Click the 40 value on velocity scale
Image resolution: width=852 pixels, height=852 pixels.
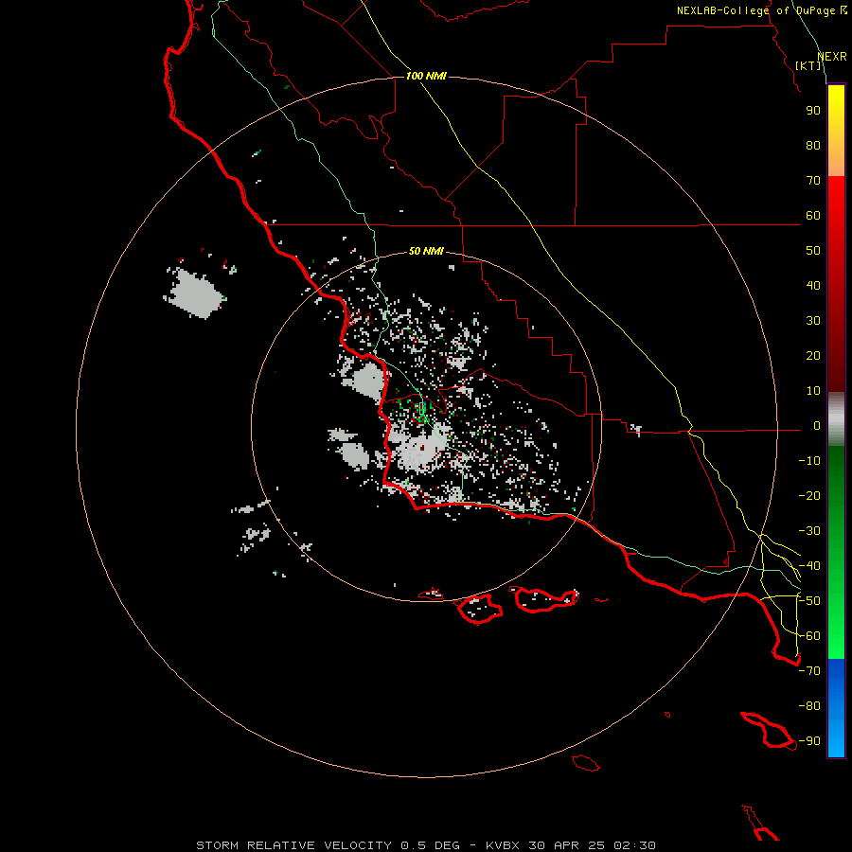813,285
